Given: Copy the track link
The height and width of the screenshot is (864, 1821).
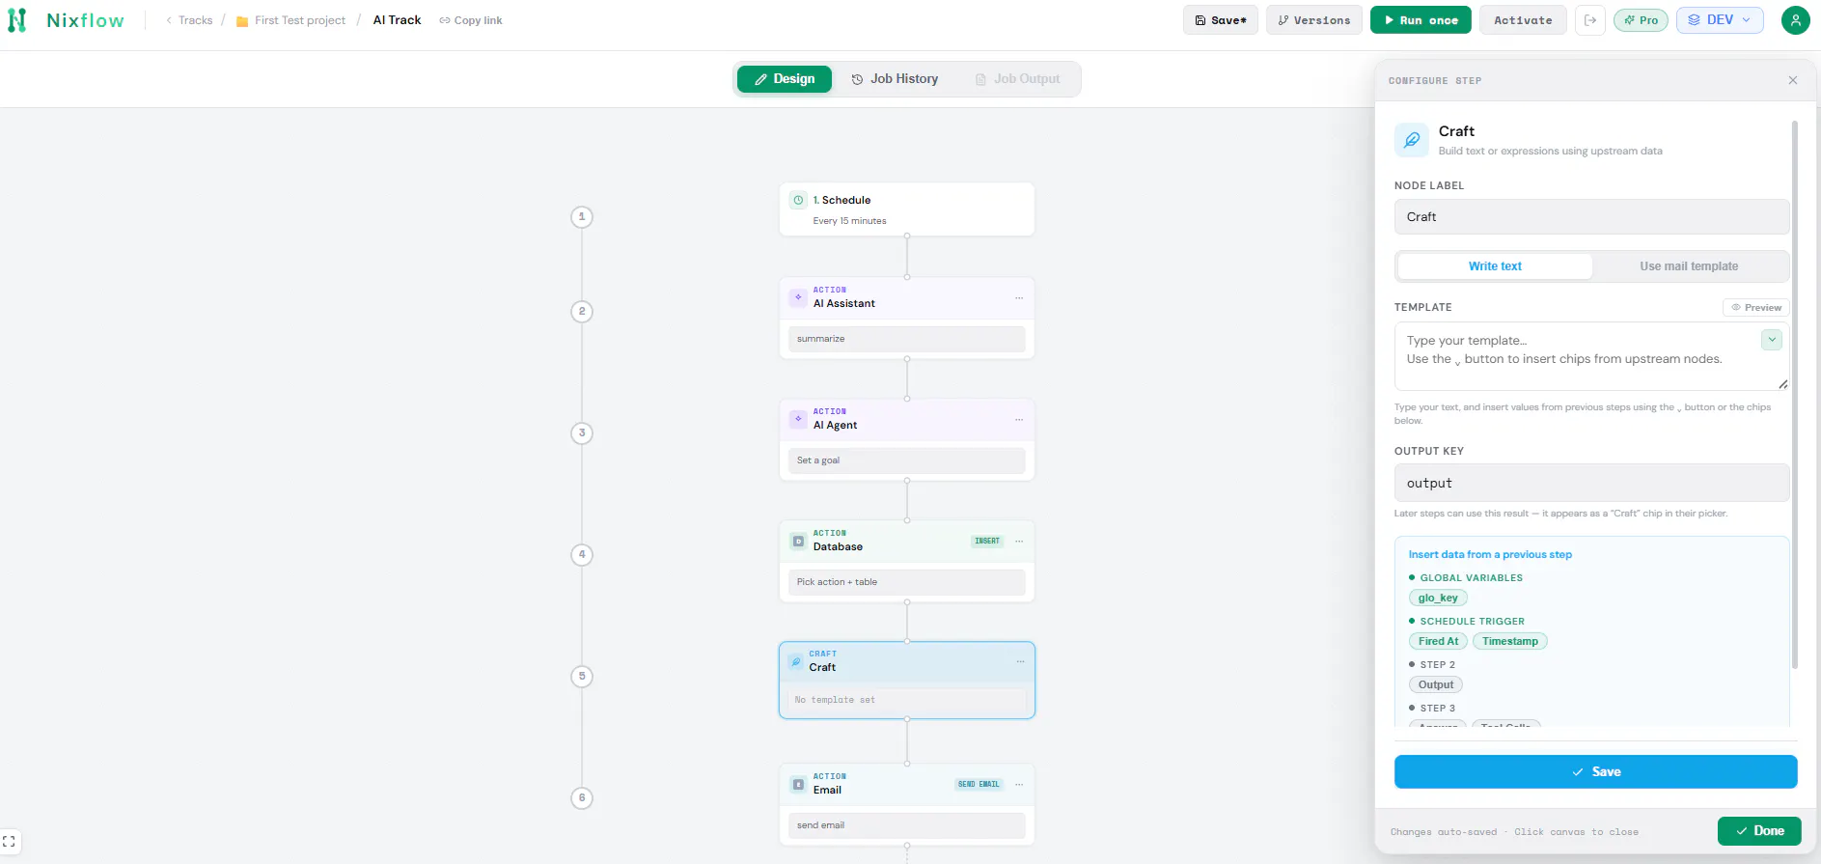Looking at the screenshot, I should (x=471, y=20).
